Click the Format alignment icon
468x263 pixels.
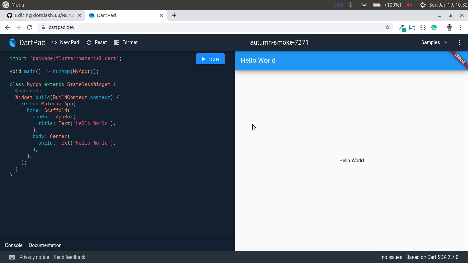(115, 42)
